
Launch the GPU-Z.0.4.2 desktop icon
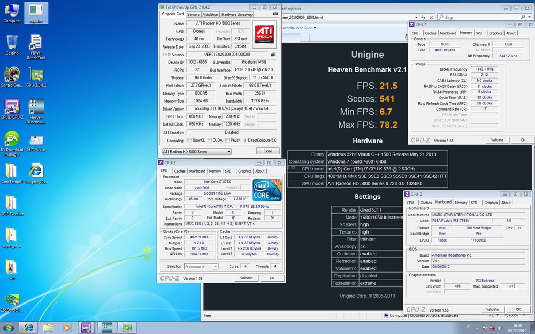(x=36, y=76)
